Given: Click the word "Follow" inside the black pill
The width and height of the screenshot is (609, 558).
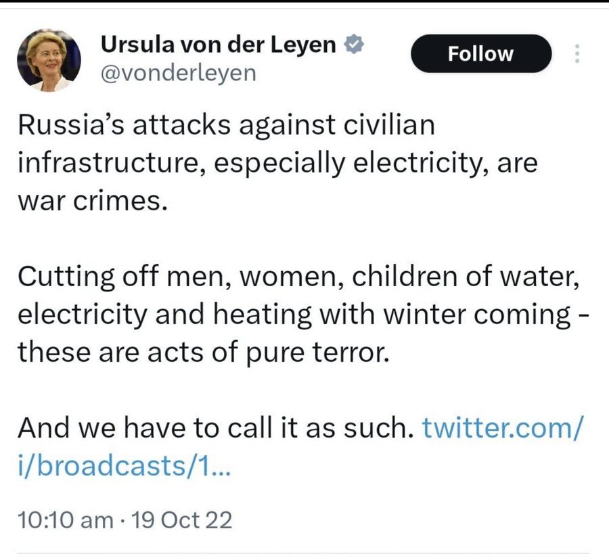Looking at the screenshot, I should (x=481, y=54).
